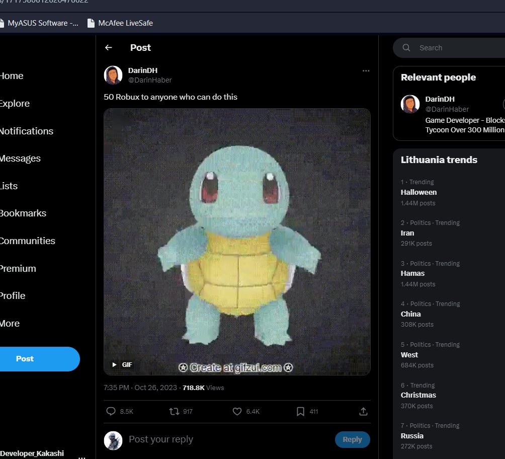This screenshot has height=459, width=505.
Task: Open Premium in the sidebar
Action: [18, 268]
